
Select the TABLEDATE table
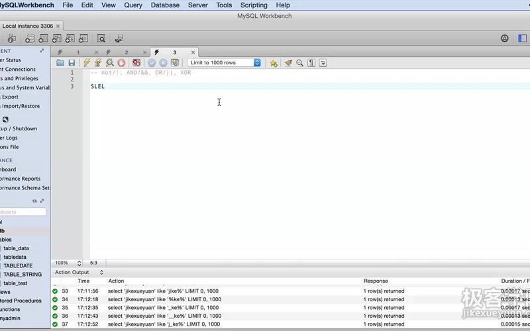coord(19,266)
